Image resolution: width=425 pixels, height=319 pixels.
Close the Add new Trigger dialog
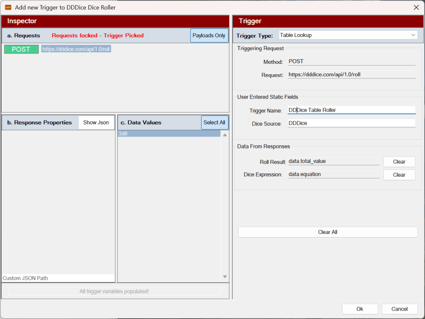[x=416, y=7]
